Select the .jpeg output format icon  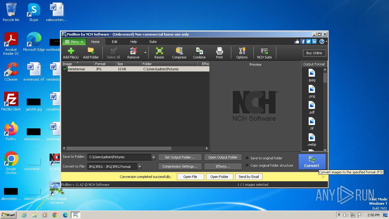coord(312,75)
